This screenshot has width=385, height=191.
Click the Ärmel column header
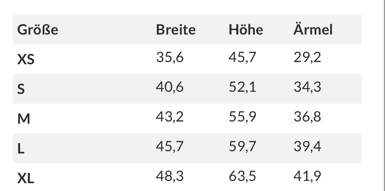click(x=313, y=30)
